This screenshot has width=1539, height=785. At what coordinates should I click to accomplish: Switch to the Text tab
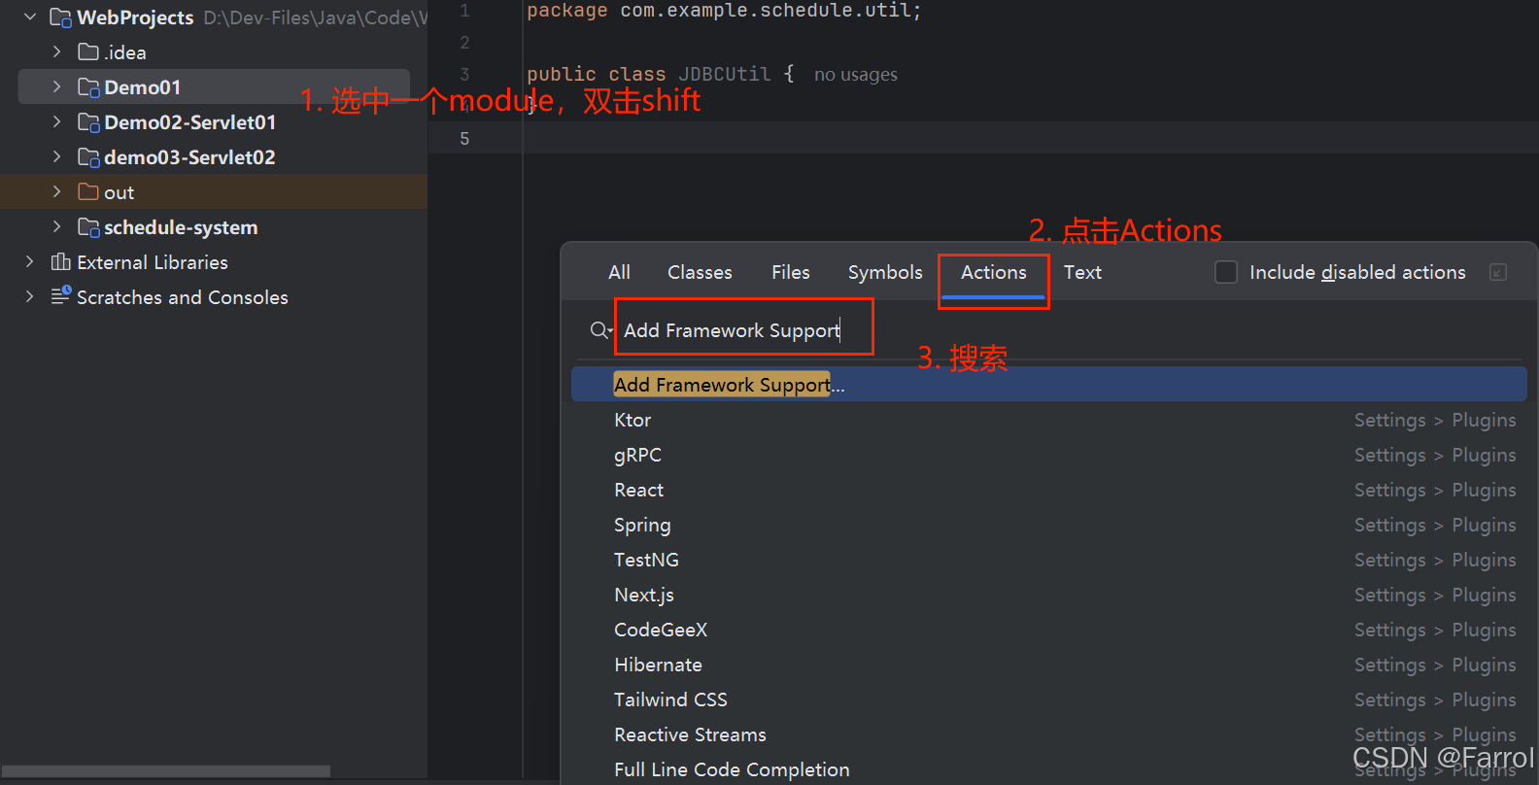click(1082, 273)
